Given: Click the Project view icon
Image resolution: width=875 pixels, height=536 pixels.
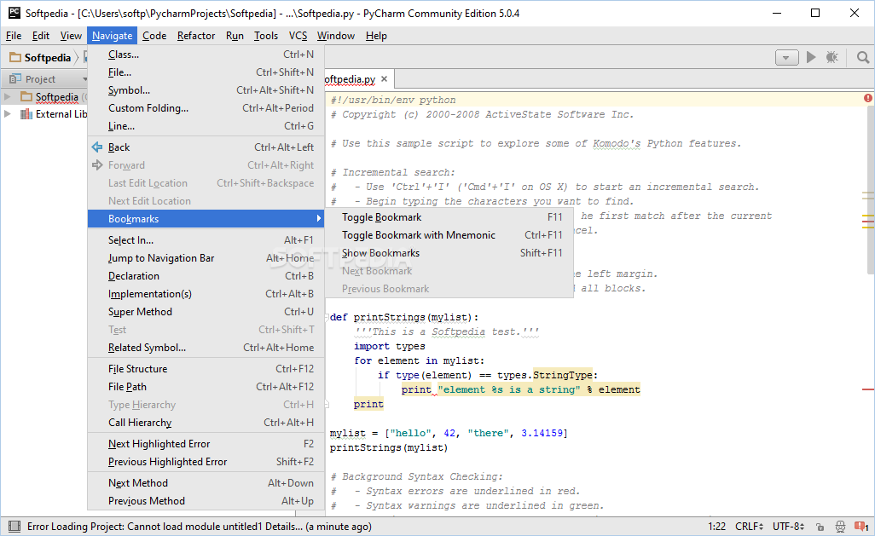Looking at the screenshot, I should click(x=15, y=78).
